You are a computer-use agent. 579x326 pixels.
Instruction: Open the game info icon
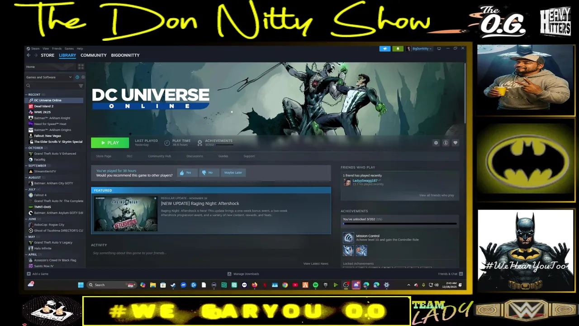pyautogui.click(x=446, y=143)
